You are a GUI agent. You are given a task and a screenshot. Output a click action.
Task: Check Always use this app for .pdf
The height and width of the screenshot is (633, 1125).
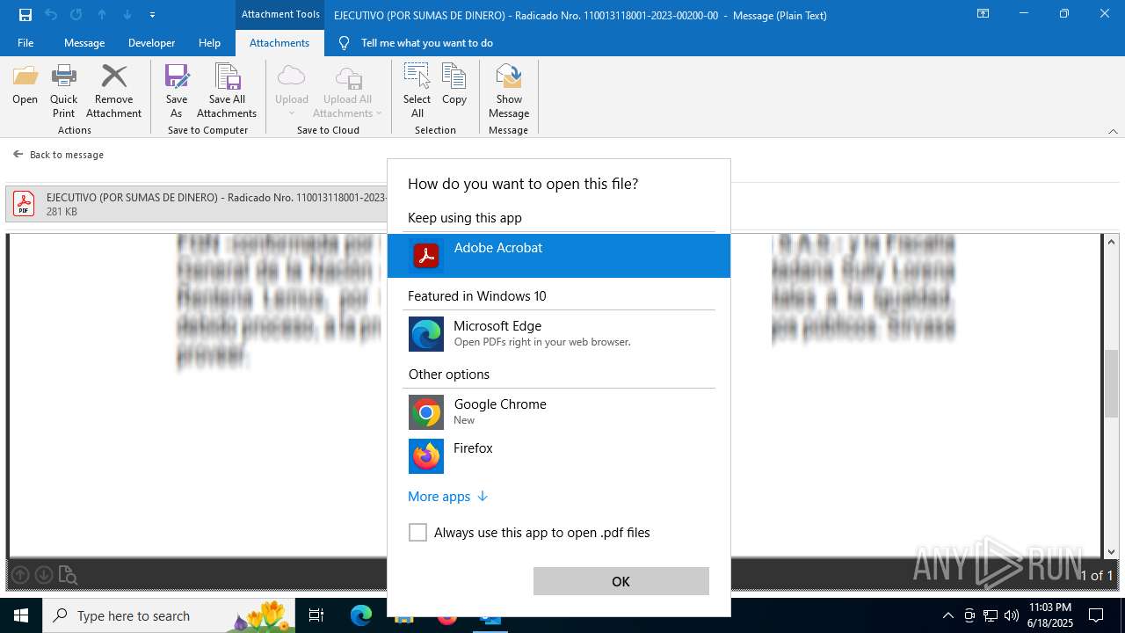point(418,533)
